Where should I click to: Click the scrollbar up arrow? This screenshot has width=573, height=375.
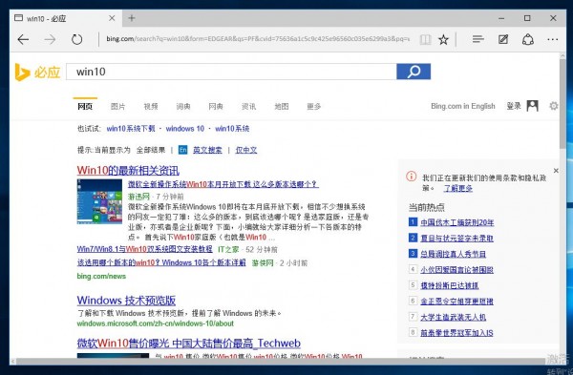tap(562, 55)
